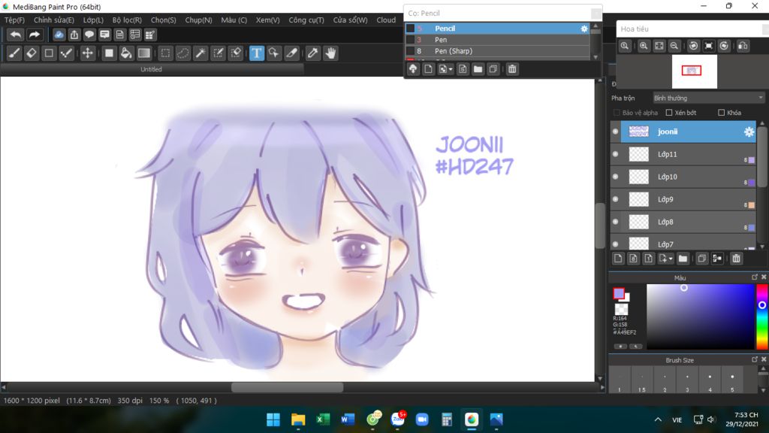Hide layer Lớp11
Screen dimensions: 769x433
click(616, 154)
